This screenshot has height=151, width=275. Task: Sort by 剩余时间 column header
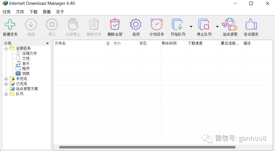[x=174, y=43]
